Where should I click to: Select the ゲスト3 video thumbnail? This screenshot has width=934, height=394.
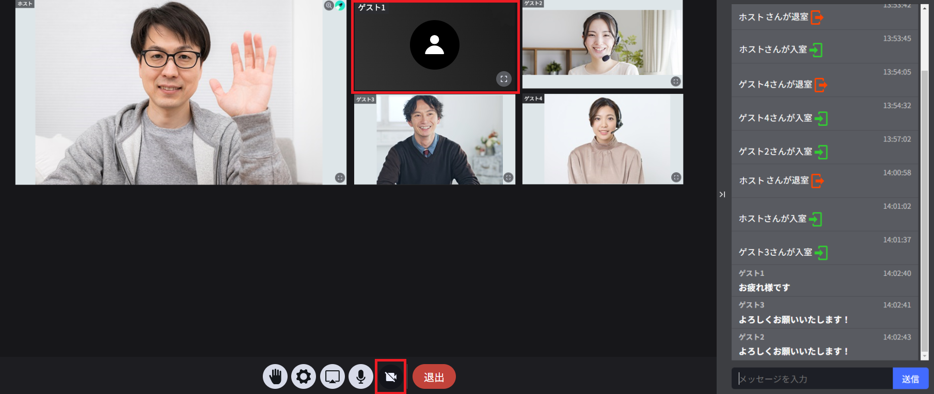[435, 139]
